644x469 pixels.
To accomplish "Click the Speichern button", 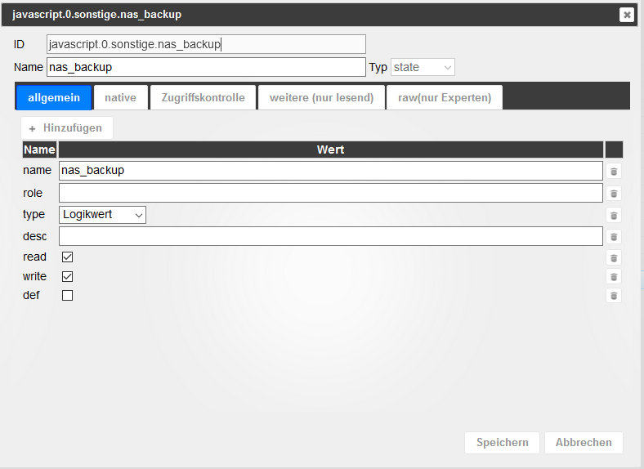I will 502,442.
